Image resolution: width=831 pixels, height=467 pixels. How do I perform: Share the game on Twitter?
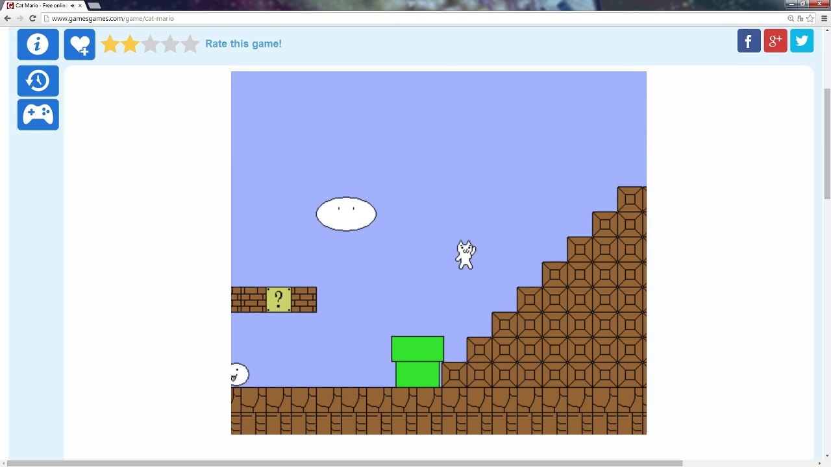[x=802, y=41]
